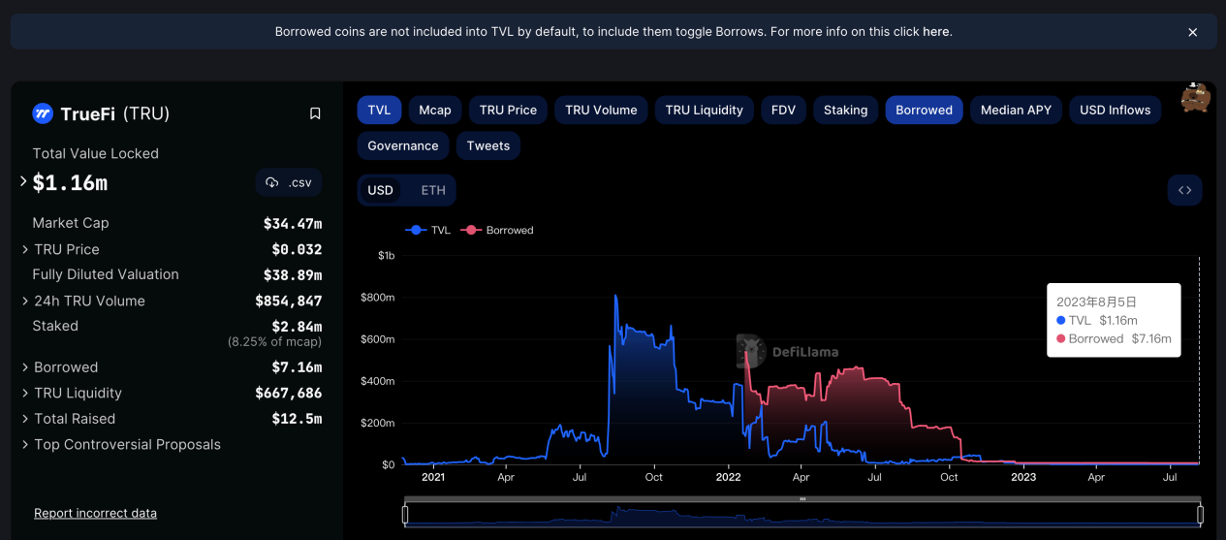The image size is (1226, 540).
Task: Click the Report incorrect data link
Action: [x=95, y=513]
